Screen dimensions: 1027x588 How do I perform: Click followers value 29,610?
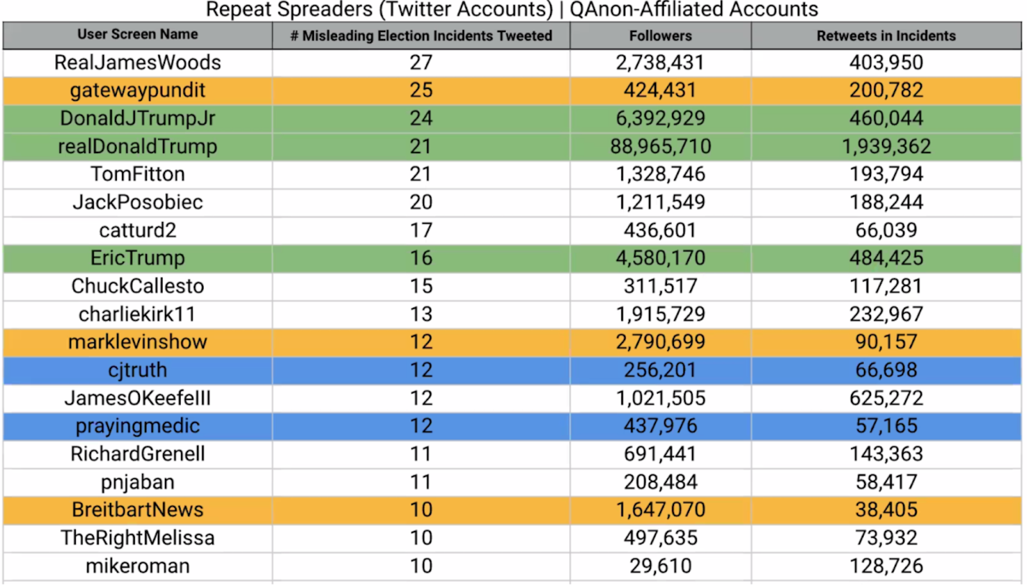coord(660,566)
